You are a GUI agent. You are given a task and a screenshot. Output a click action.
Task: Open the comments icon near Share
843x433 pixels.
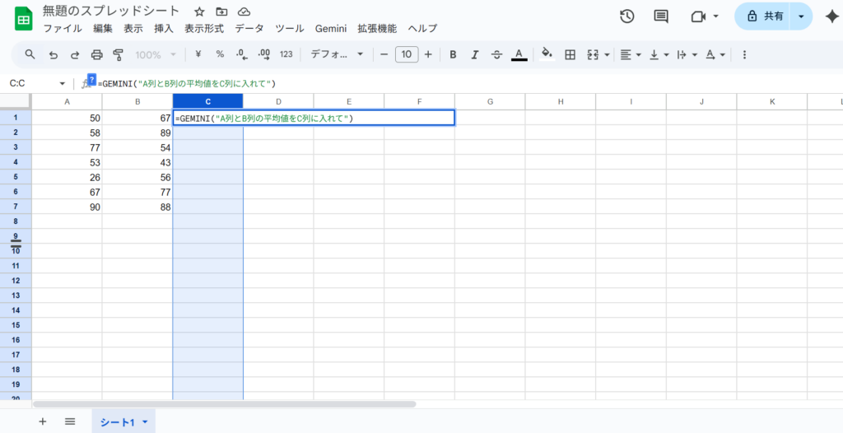660,16
